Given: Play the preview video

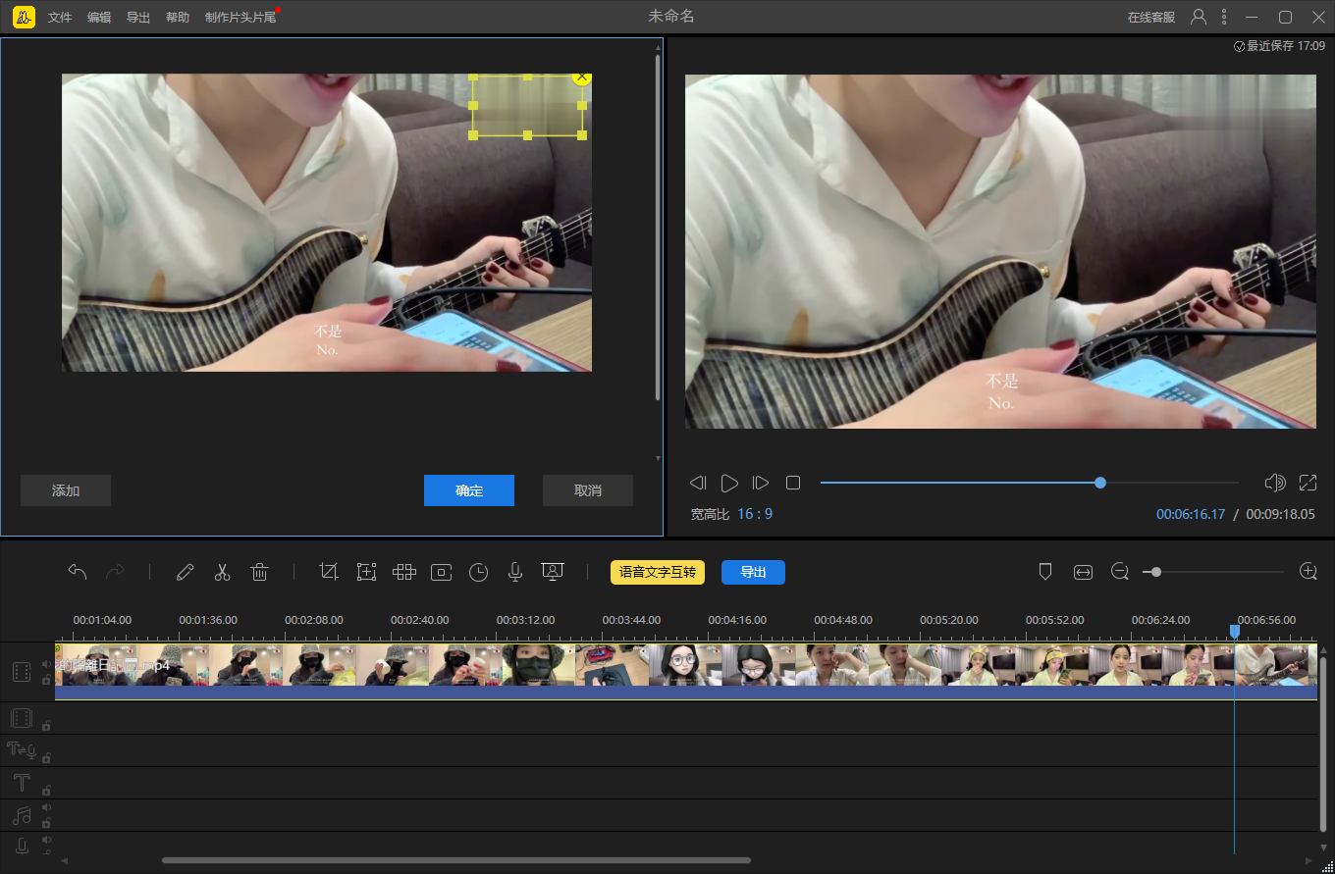Looking at the screenshot, I should 729,483.
